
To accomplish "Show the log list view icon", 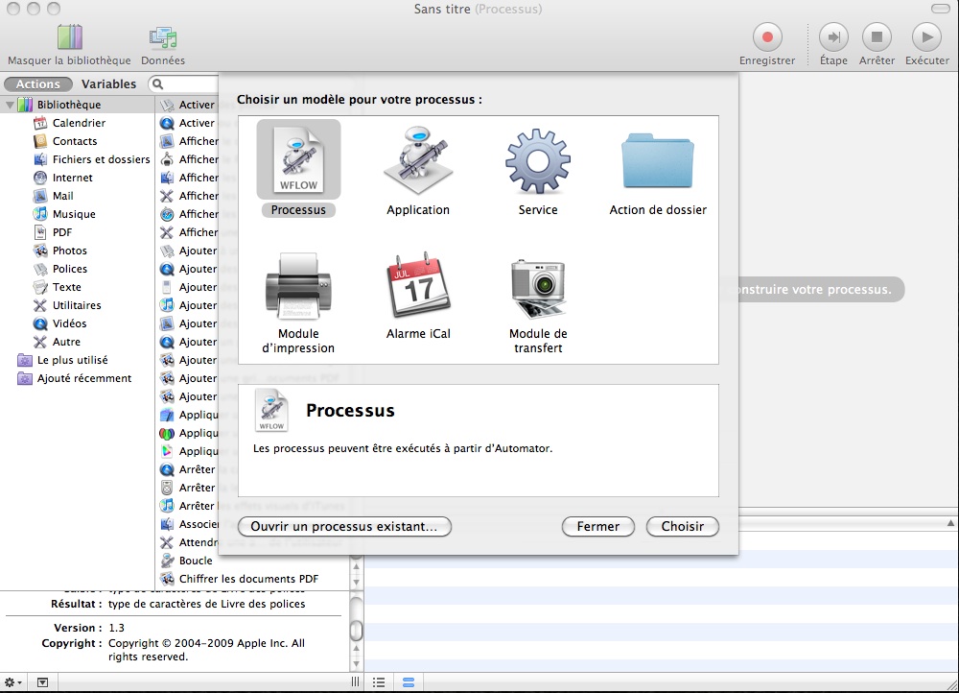I will coord(379,682).
